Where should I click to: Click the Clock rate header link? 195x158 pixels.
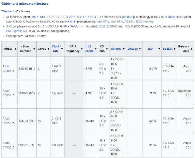coord(56,49)
